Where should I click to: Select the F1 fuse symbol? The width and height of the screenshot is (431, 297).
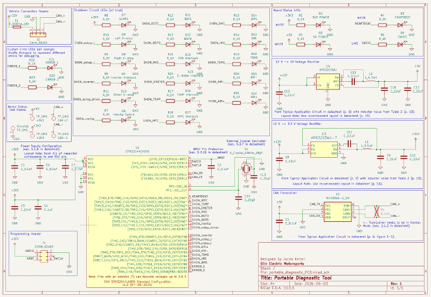[x=17, y=27]
